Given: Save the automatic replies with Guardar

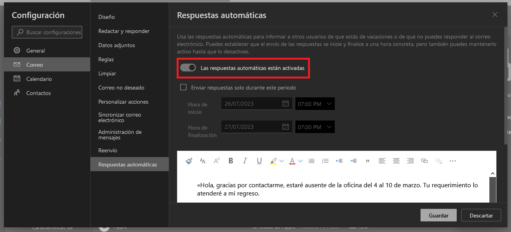Looking at the screenshot, I should [438, 215].
